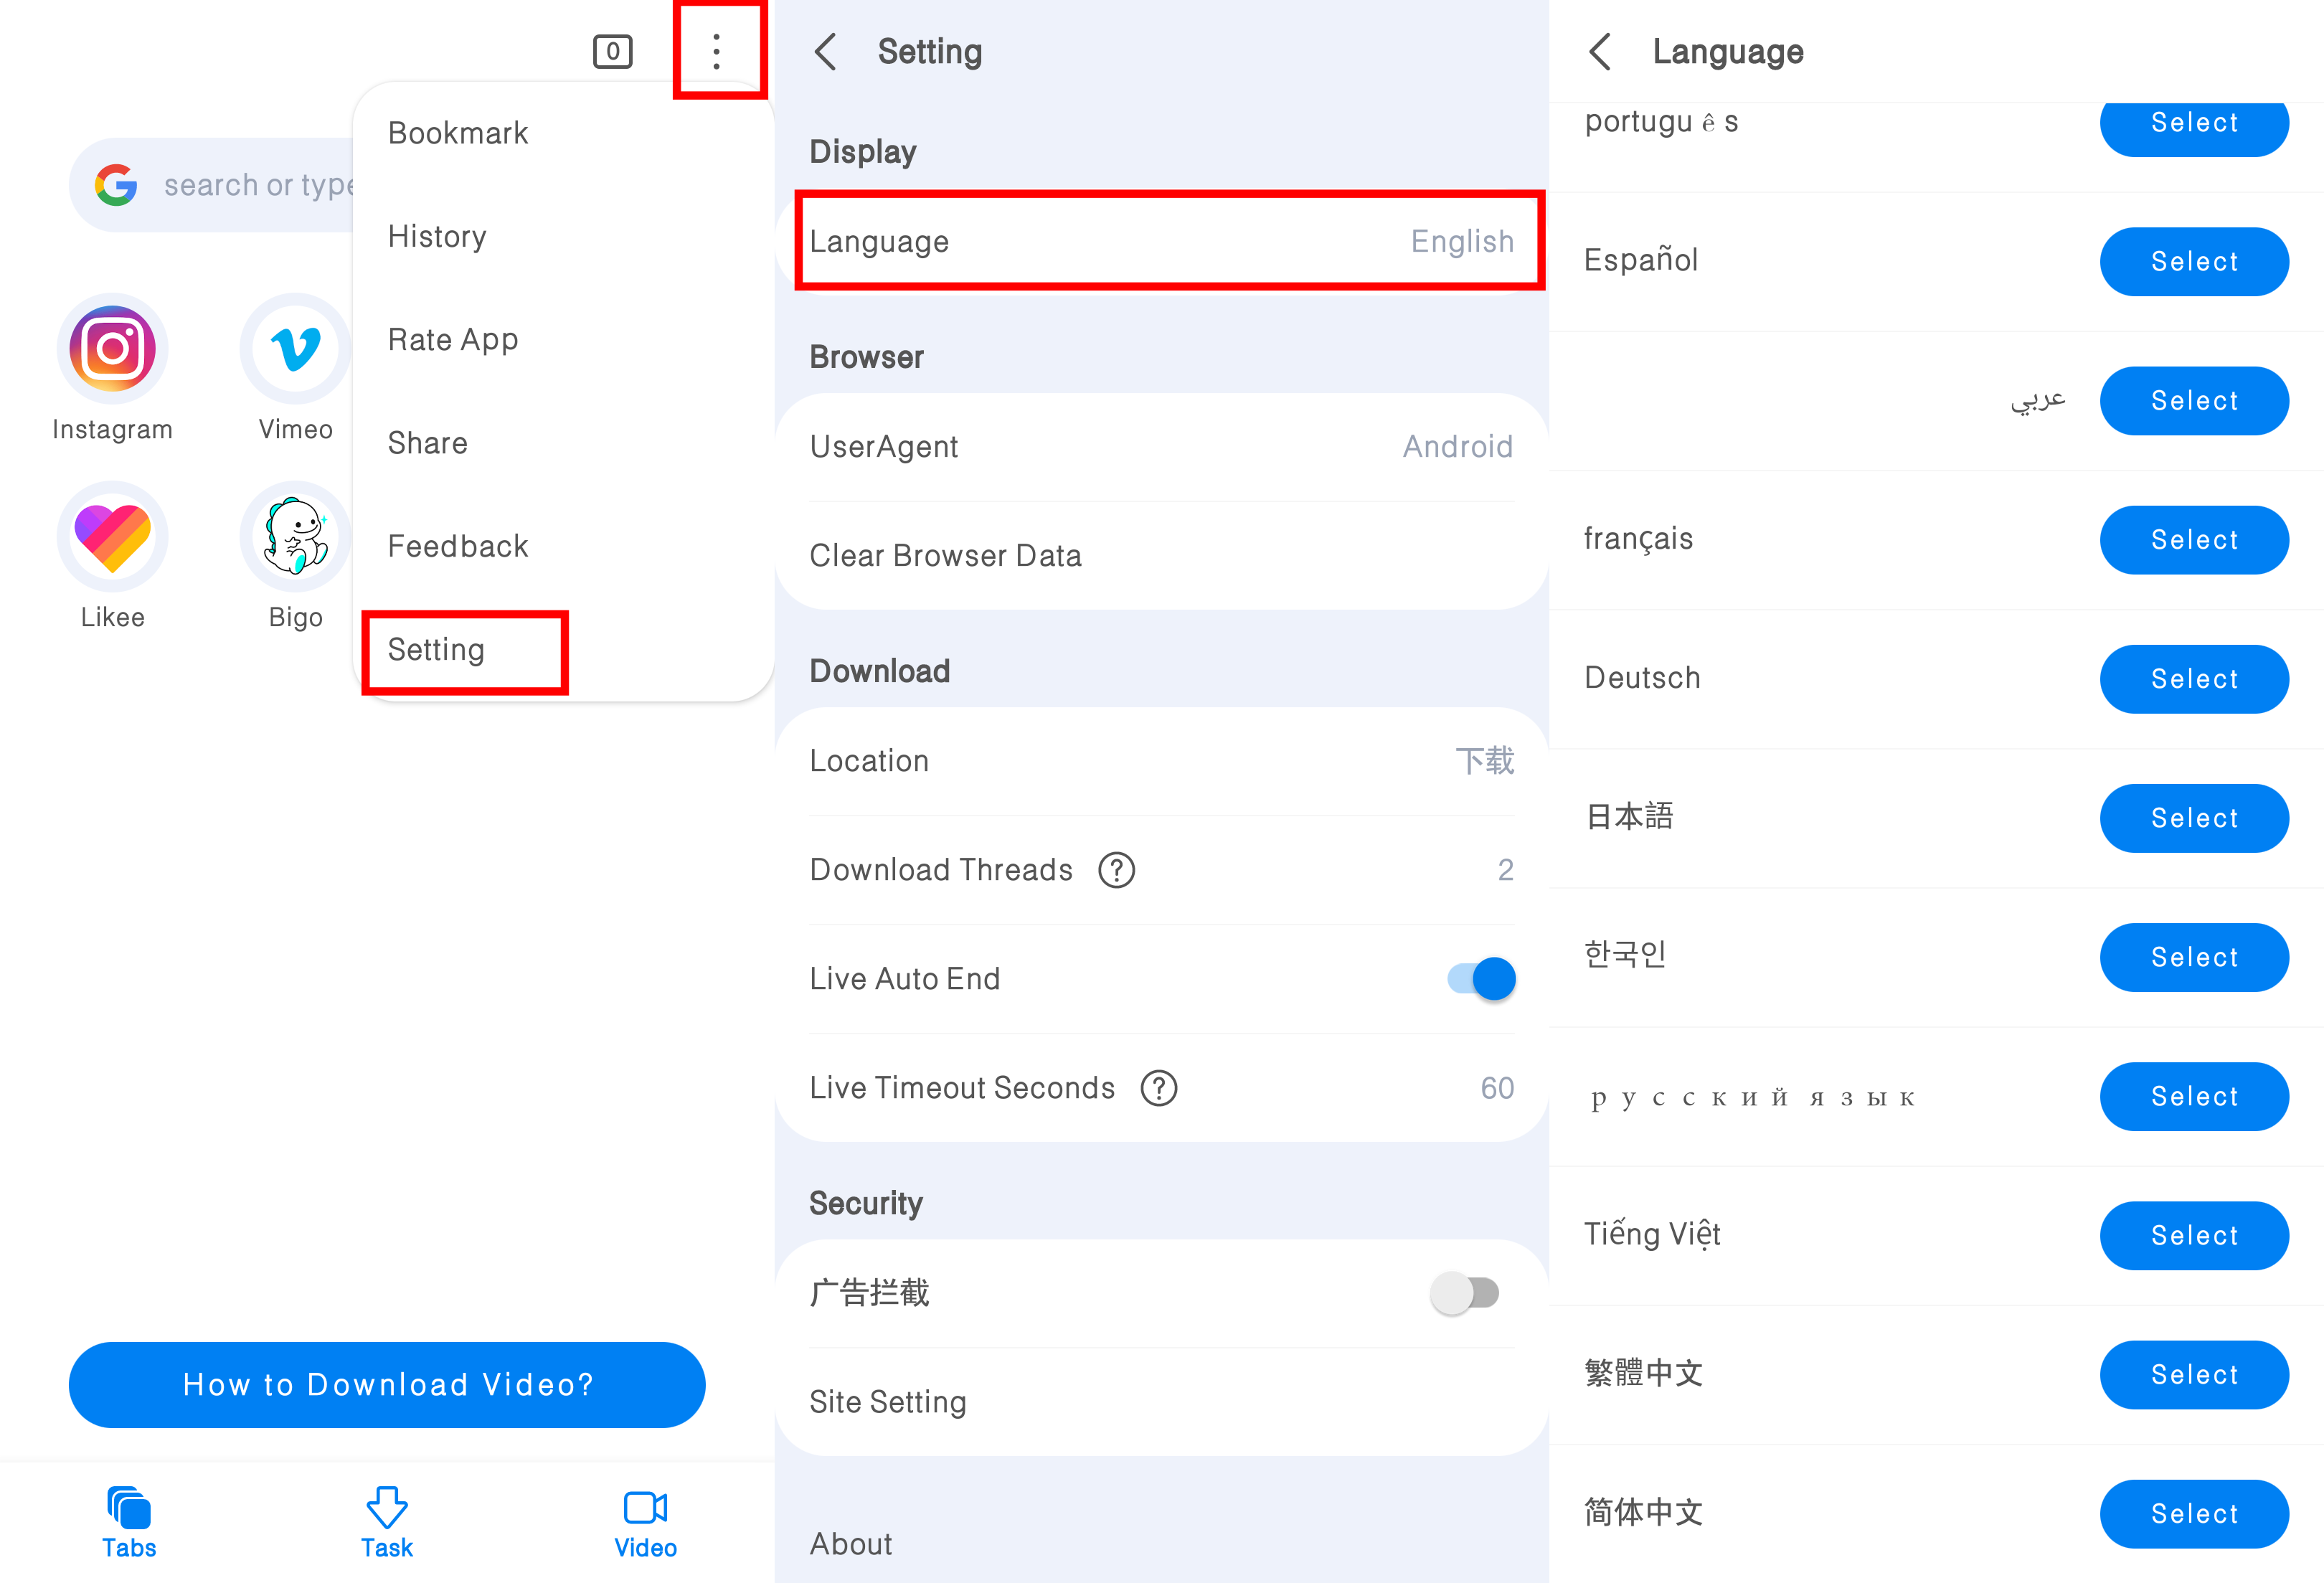Enable the 广告拦截 ad block switch
Image resolution: width=2324 pixels, height=1583 pixels.
coord(1465,1293)
